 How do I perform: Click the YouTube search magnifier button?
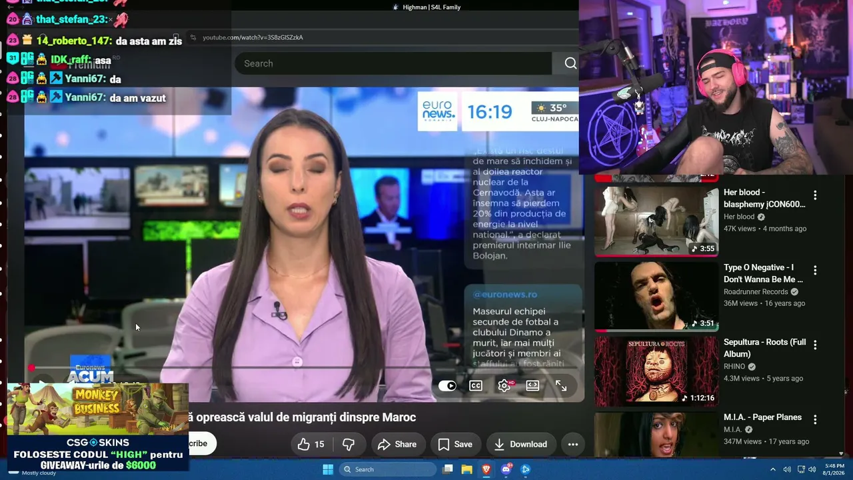coord(570,63)
